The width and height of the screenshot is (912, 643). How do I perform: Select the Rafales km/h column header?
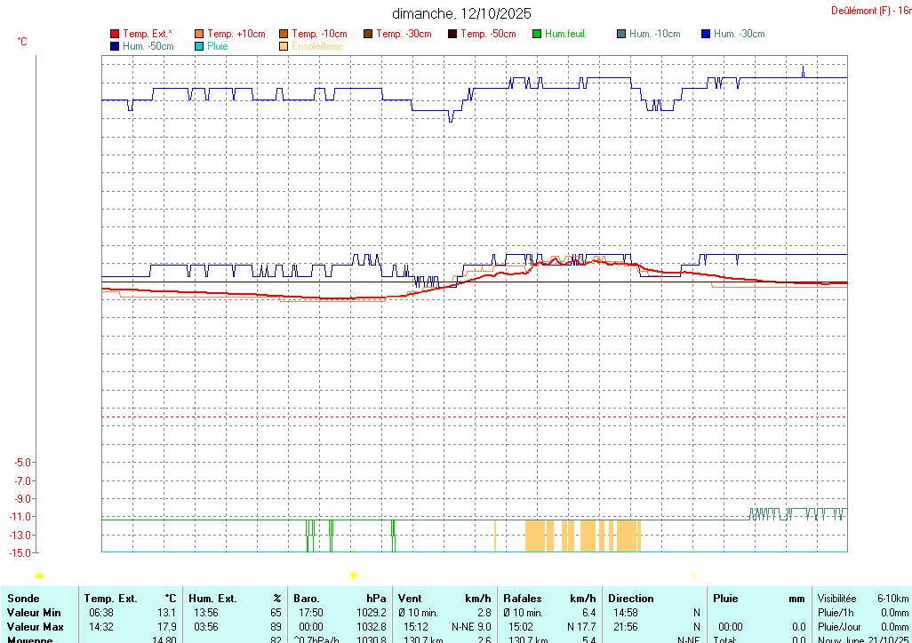pyautogui.click(x=548, y=599)
